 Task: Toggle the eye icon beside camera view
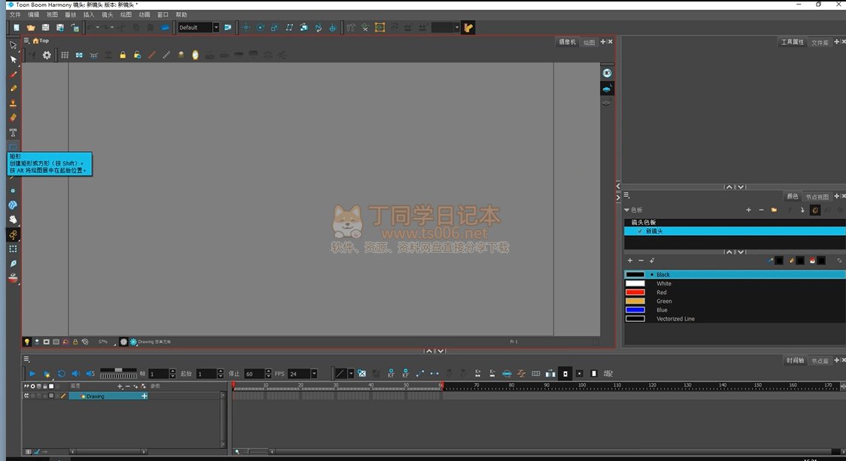click(x=607, y=73)
